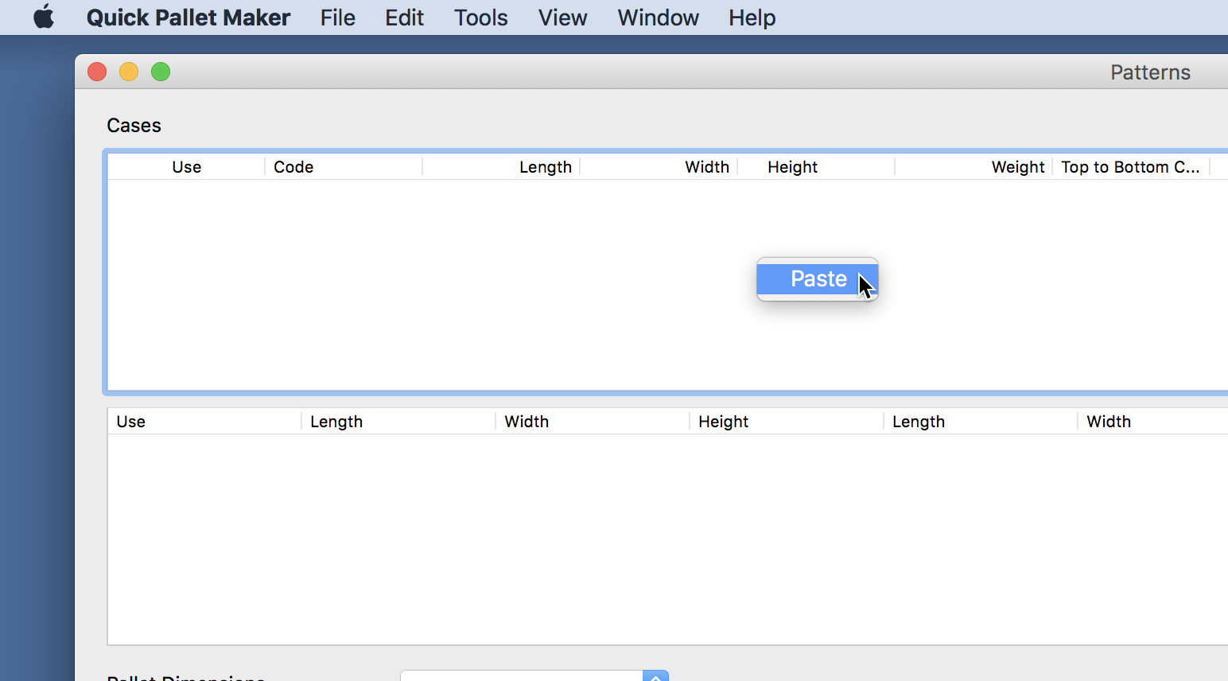Open the File menu
This screenshot has width=1228, height=681.
(x=338, y=18)
